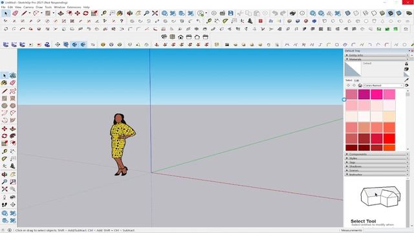
Task: Switch to Front view house icon
Action: pos(180,37)
